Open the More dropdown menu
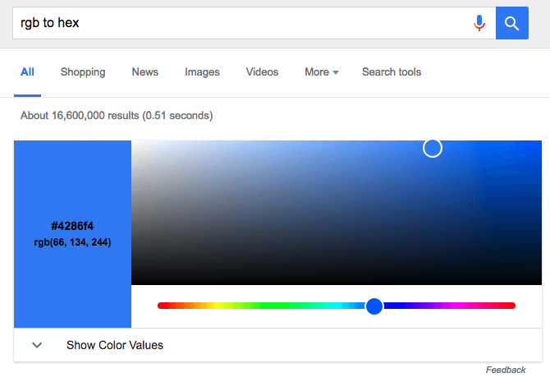Screen dimensions: 550x382 321,72
